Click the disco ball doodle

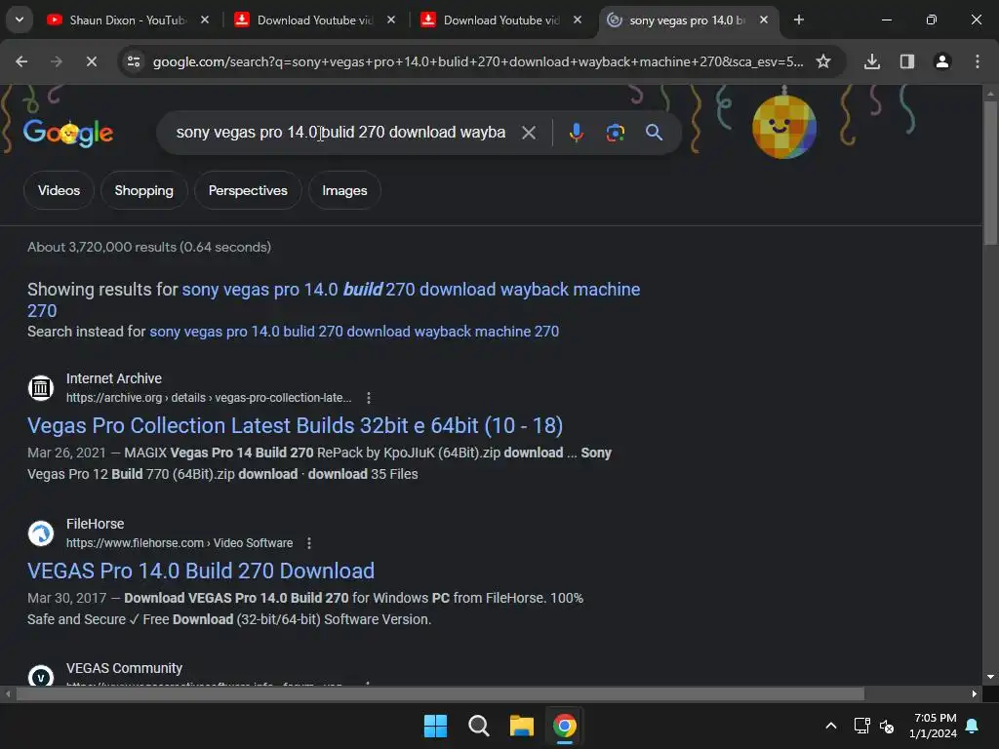pos(783,126)
